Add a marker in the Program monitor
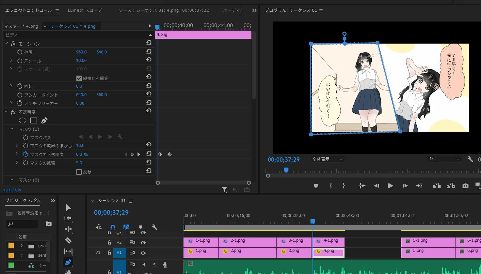This screenshot has width=481, height=274. pyautogui.click(x=316, y=186)
